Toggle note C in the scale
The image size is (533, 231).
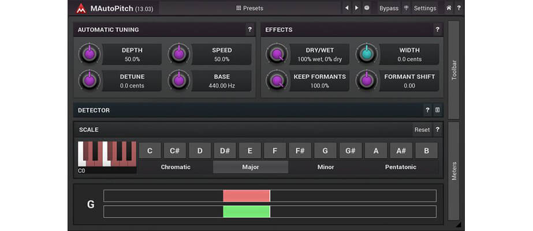click(150, 150)
